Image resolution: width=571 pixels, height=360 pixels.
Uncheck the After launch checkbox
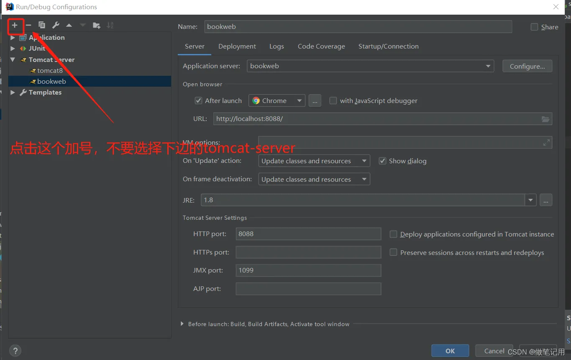click(199, 101)
